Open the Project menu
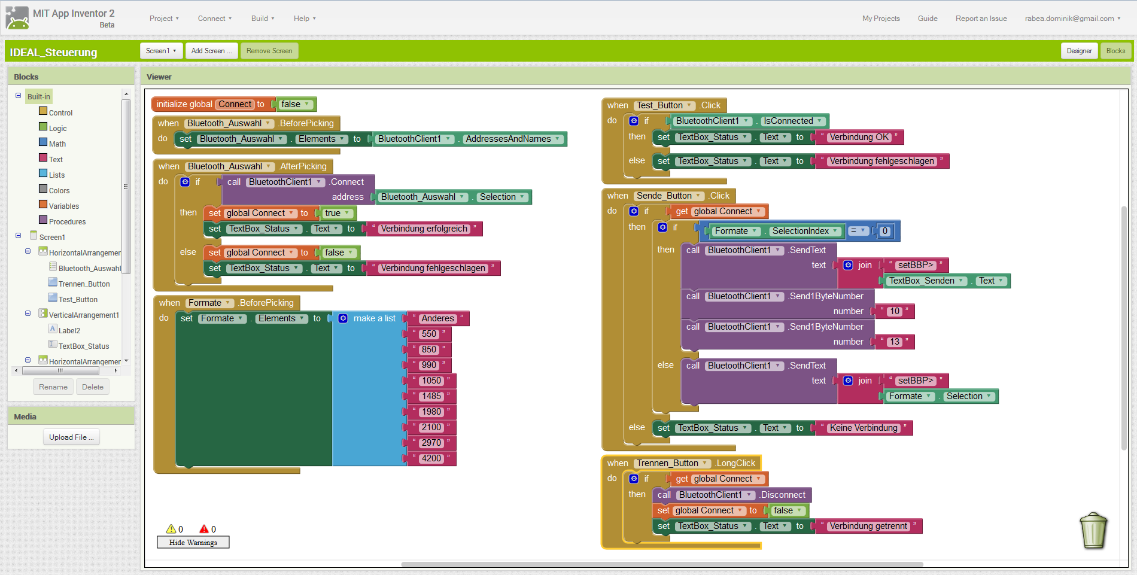1137x575 pixels. [164, 19]
